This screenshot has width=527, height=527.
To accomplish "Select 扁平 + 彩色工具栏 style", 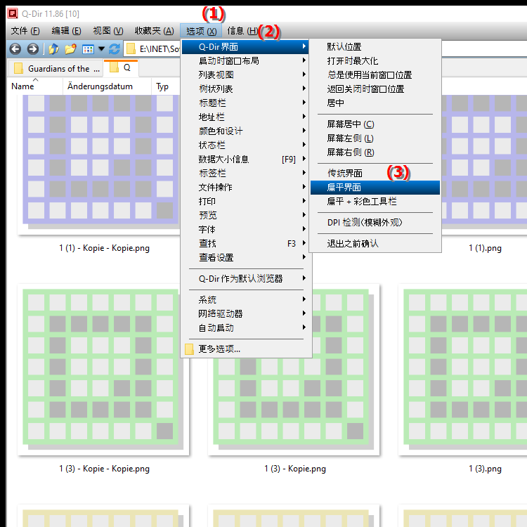I will click(375, 202).
